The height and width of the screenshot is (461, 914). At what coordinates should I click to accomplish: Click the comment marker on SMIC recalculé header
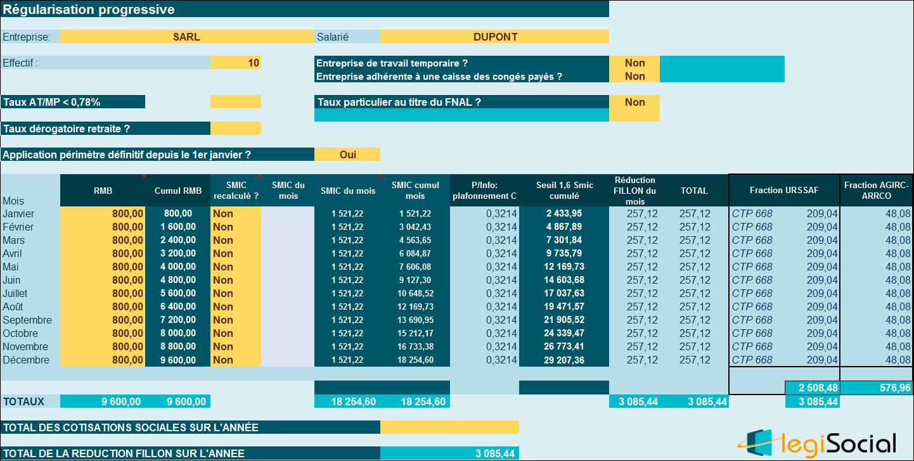259,176
